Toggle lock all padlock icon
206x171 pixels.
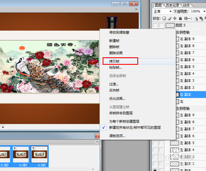[180, 18]
